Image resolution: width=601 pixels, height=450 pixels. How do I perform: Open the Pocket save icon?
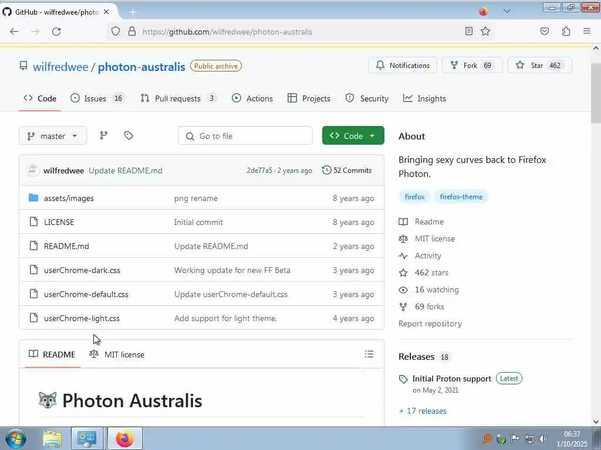coord(544,32)
